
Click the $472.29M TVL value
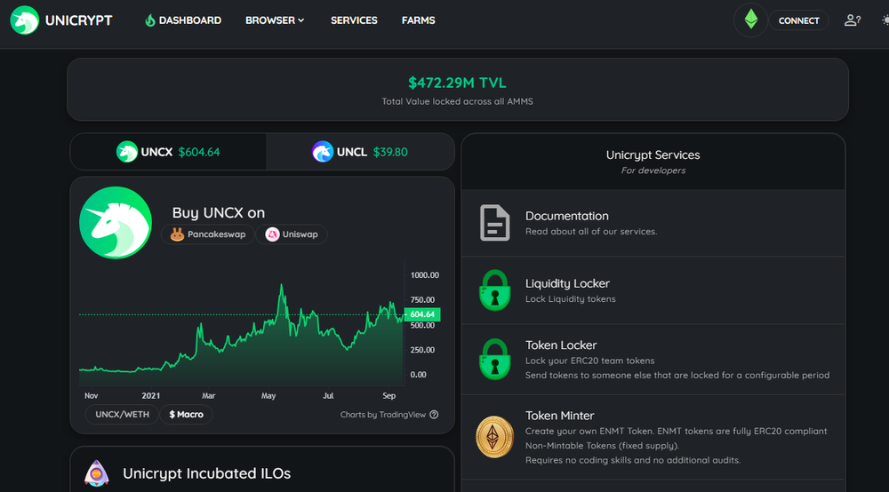pos(458,83)
